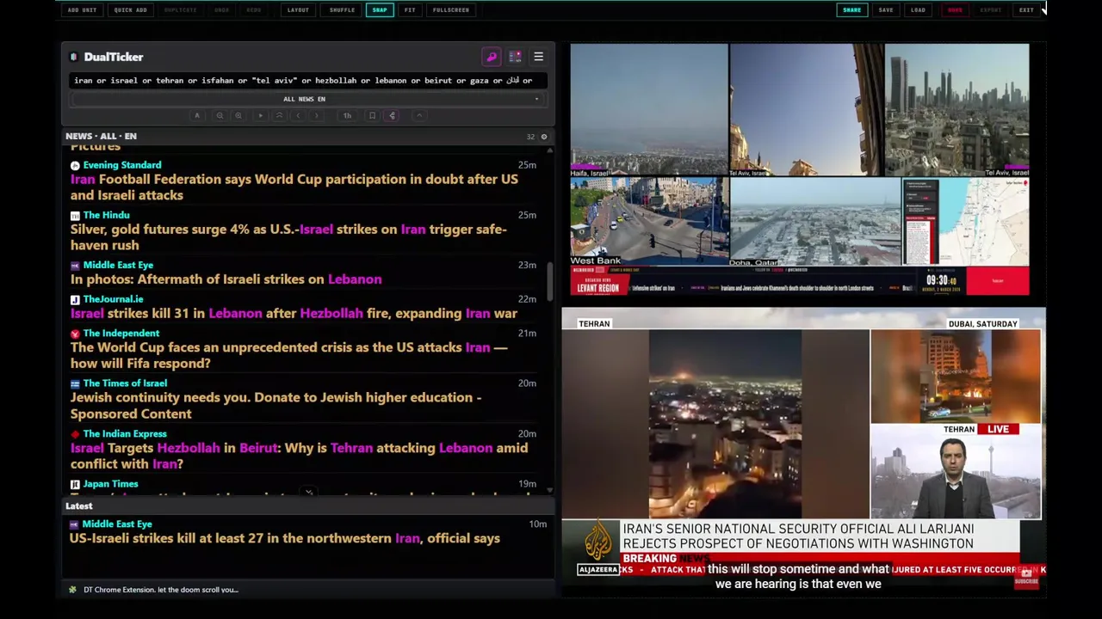Click the DT Chrome Extension footer link
This screenshot has width=1102, height=619.
tap(161, 590)
